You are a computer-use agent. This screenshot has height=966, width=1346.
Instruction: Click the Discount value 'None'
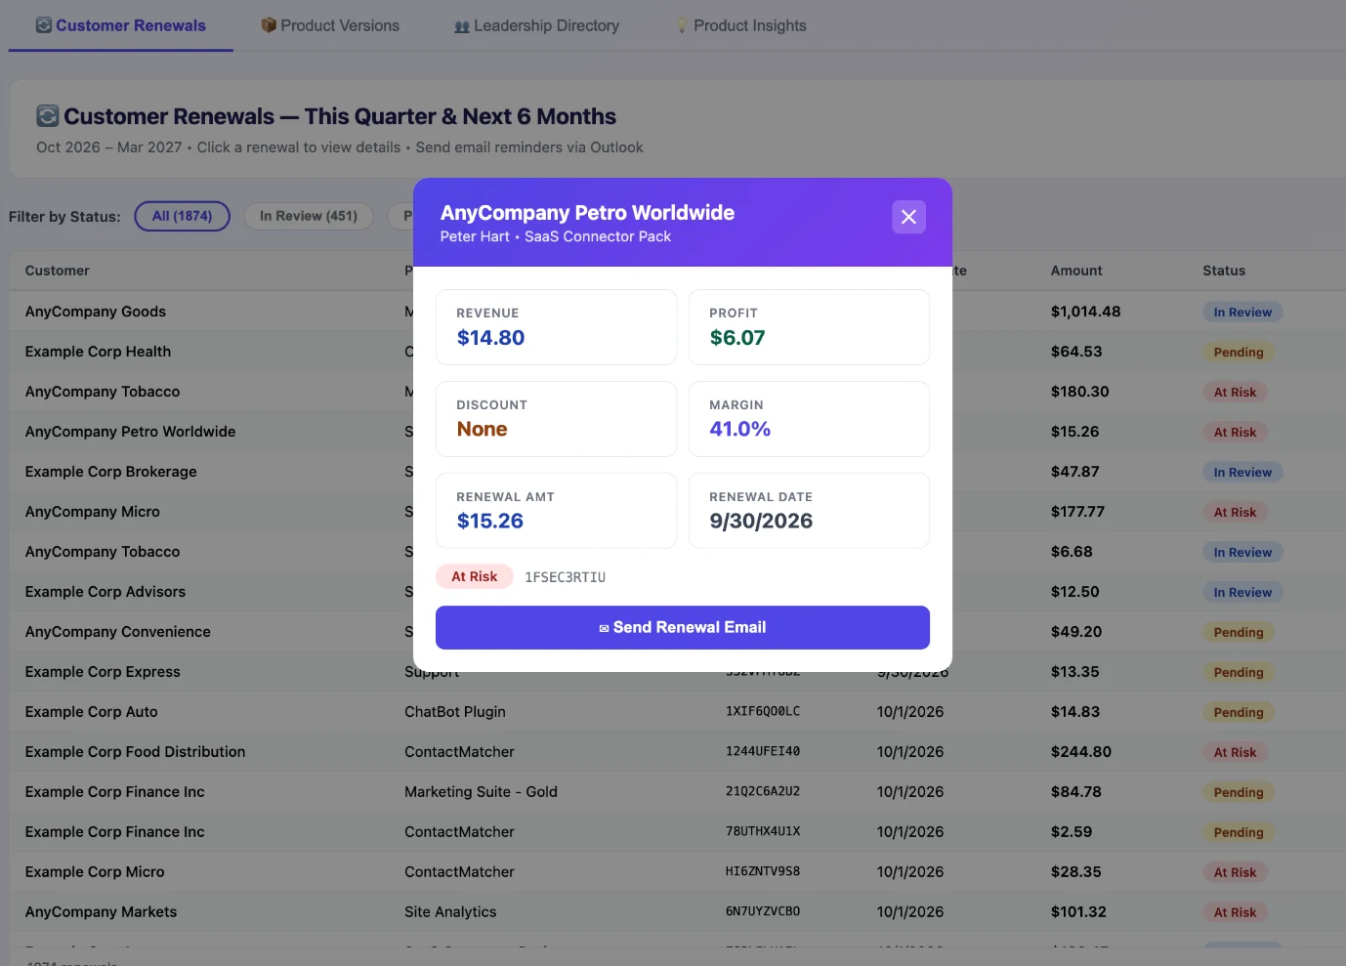pyautogui.click(x=483, y=430)
